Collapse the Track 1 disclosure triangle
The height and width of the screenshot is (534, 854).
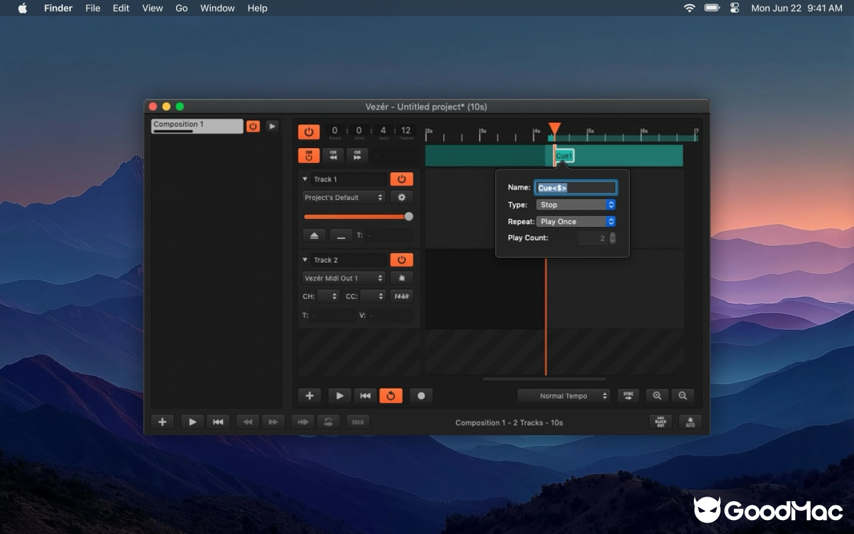pos(305,179)
